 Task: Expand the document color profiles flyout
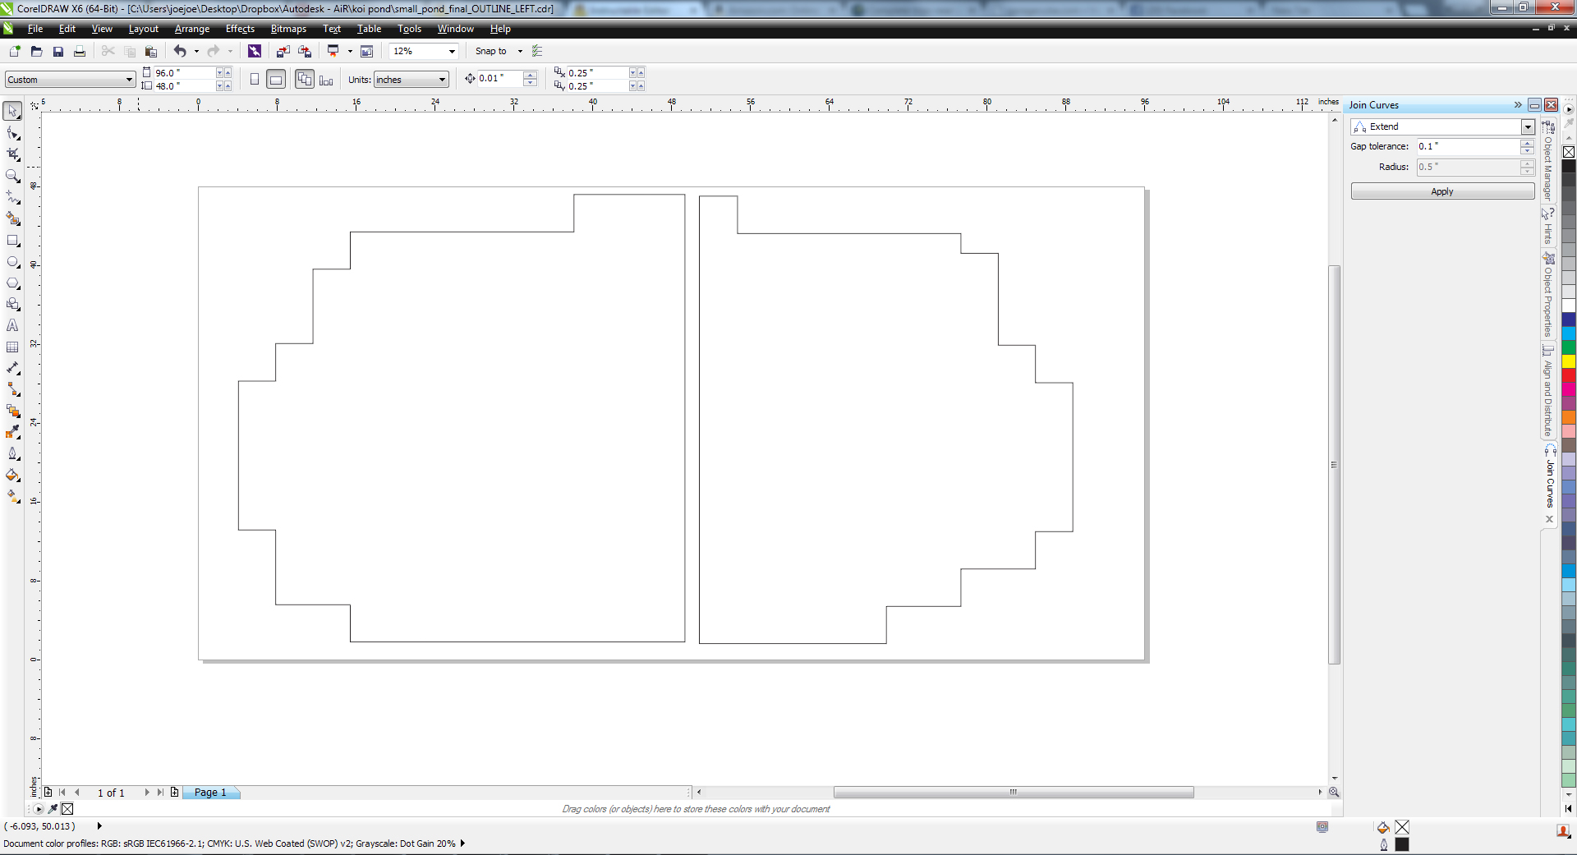pos(463,843)
